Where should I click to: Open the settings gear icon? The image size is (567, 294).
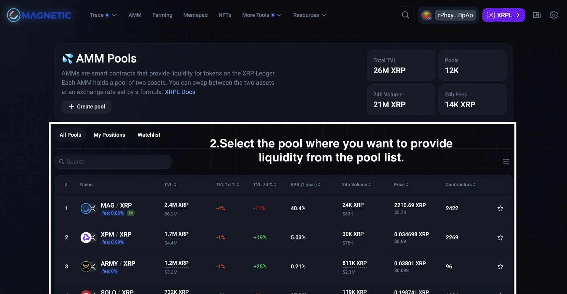[x=553, y=15]
